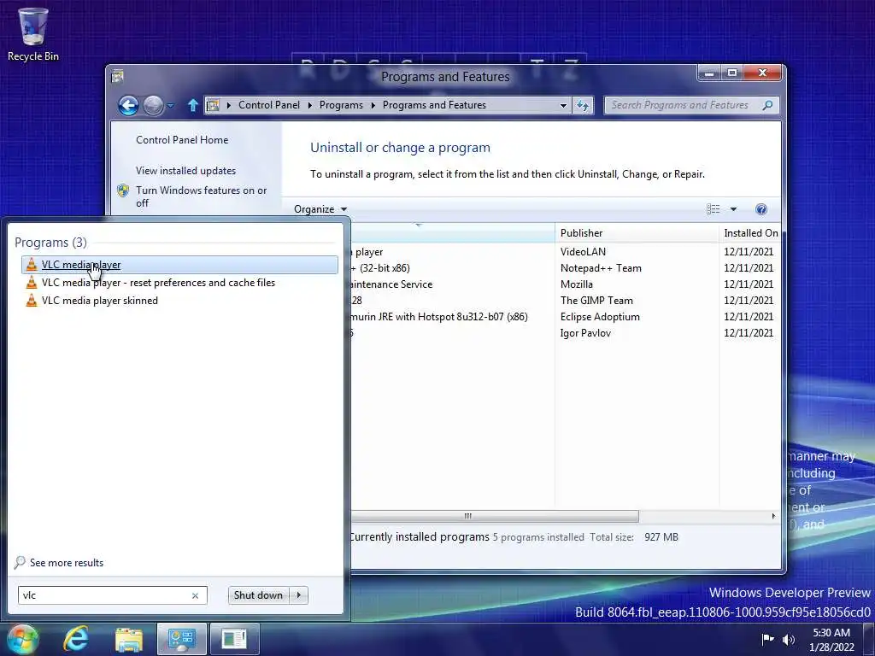The image size is (875, 656).
Task: Open Windows Explorer folder on taskbar
Action: click(129, 640)
